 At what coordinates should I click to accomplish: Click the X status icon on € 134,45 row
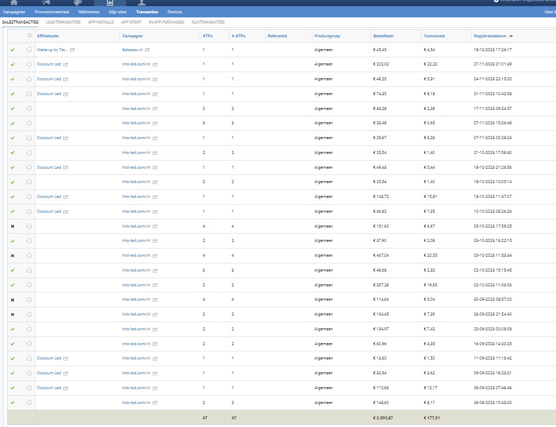click(x=13, y=314)
